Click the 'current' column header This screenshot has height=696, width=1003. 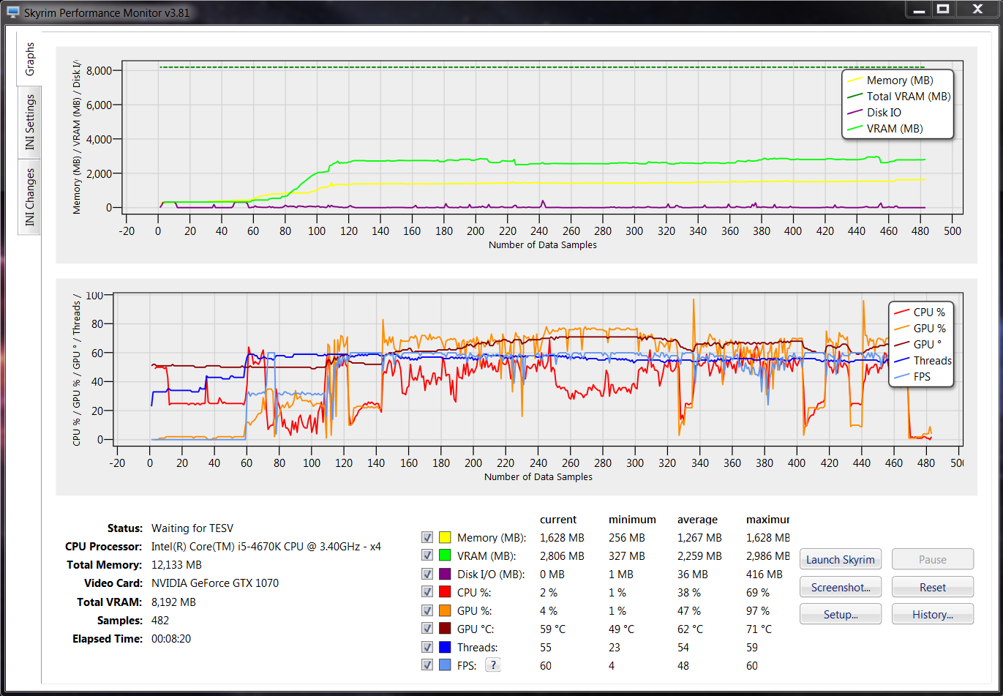558,520
